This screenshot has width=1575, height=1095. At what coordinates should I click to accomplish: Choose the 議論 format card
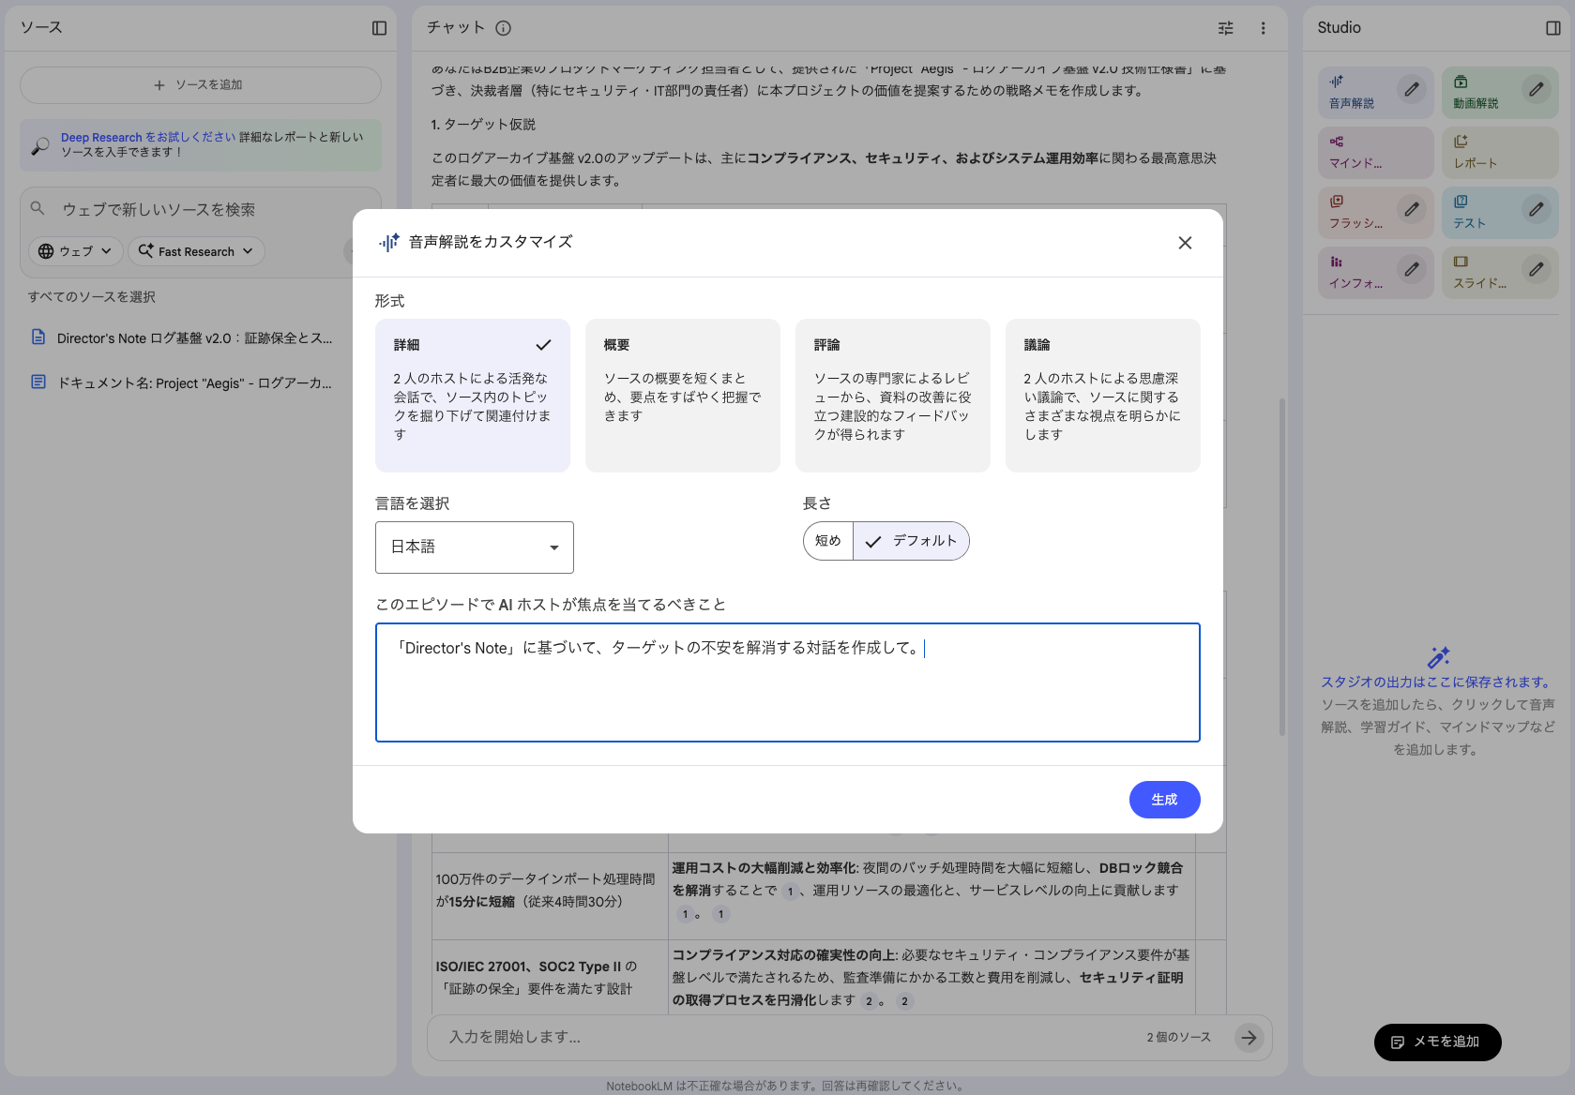[x=1102, y=396]
